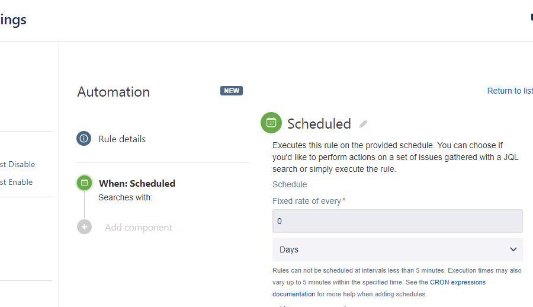The height and width of the screenshot is (307, 533).
Task: Follow the Return to list link
Action: pos(509,91)
